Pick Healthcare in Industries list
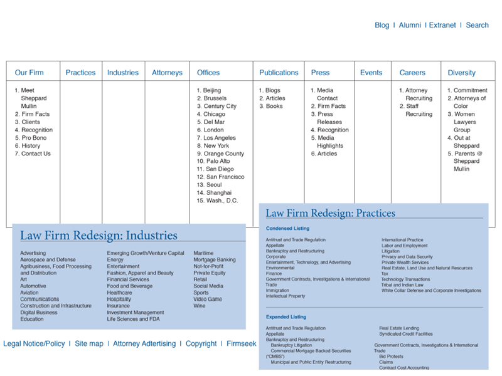Screen dimensions: 502x376 pos(119,293)
